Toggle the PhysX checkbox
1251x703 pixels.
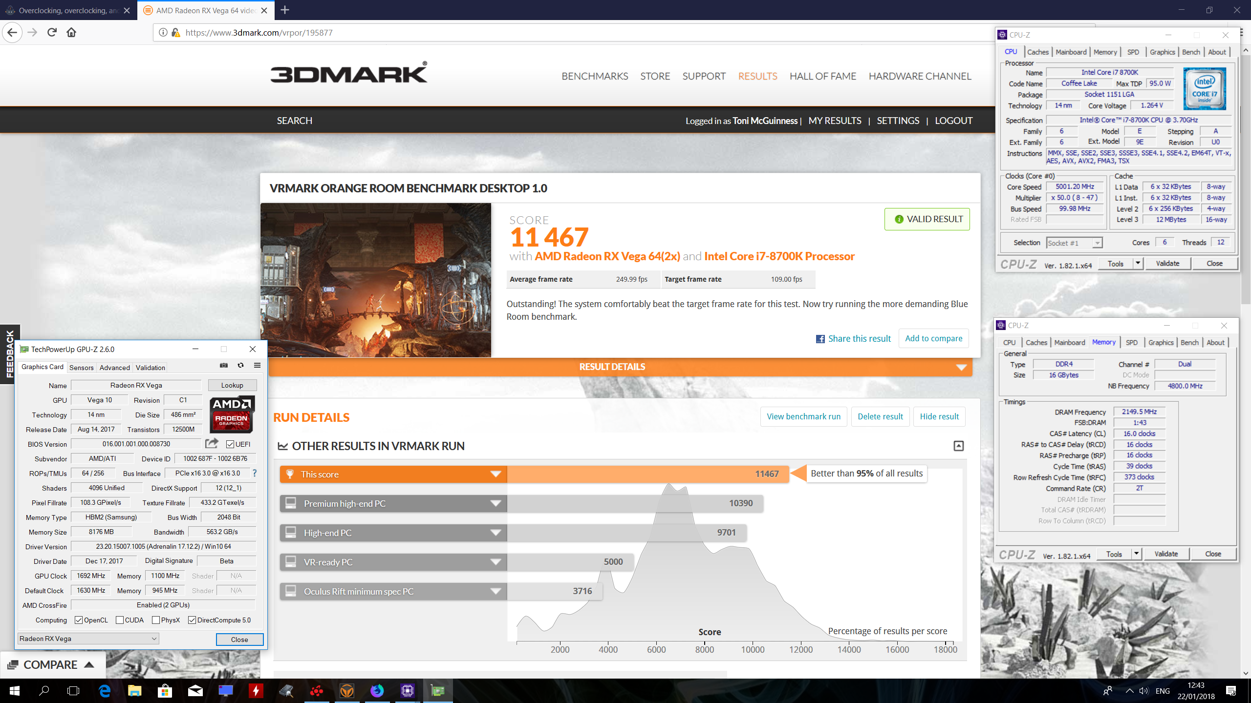[156, 620]
